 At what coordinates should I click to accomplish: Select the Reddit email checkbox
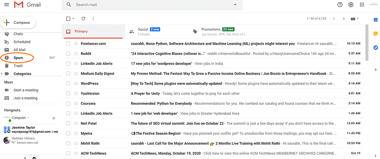(68, 54)
